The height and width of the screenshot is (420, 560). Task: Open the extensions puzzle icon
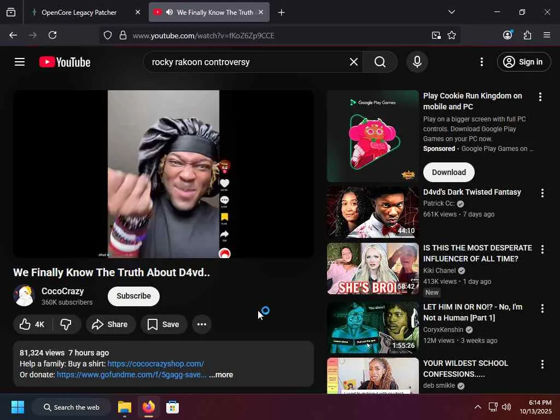[527, 35]
